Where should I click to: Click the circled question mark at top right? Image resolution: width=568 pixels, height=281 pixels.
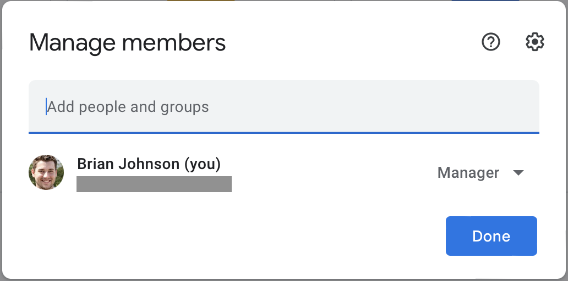tap(491, 42)
